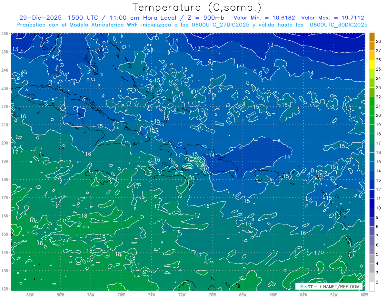The image size is (387, 299).
Task: Click the white swatch at the color scale bottom
Action: [x=372, y=287]
